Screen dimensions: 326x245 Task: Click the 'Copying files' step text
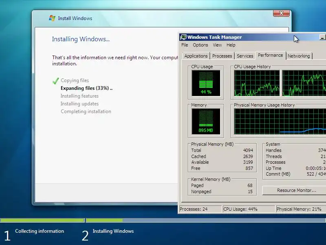(75, 80)
